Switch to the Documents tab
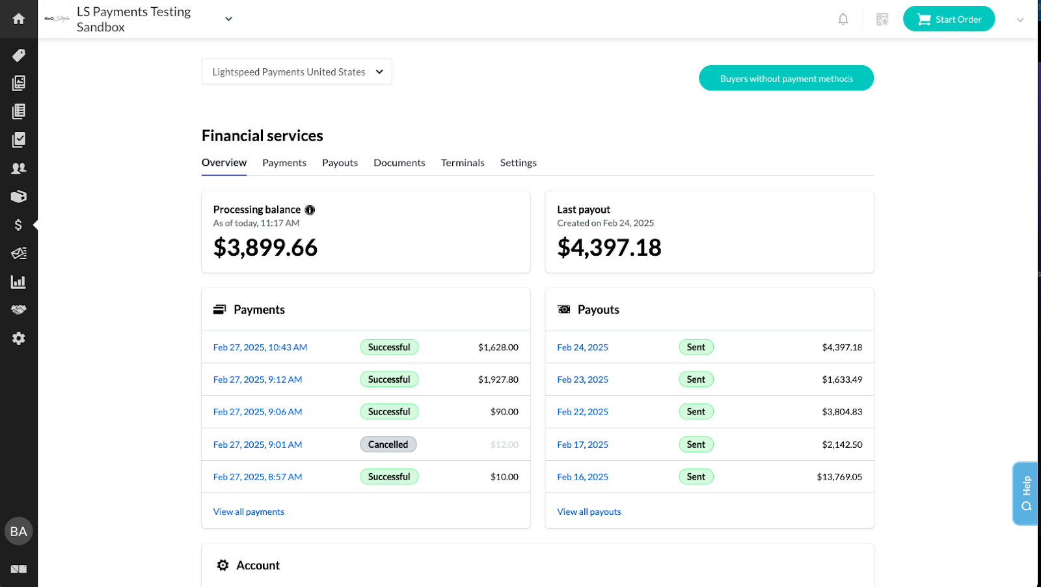1041x587 pixels. (399, 163)
